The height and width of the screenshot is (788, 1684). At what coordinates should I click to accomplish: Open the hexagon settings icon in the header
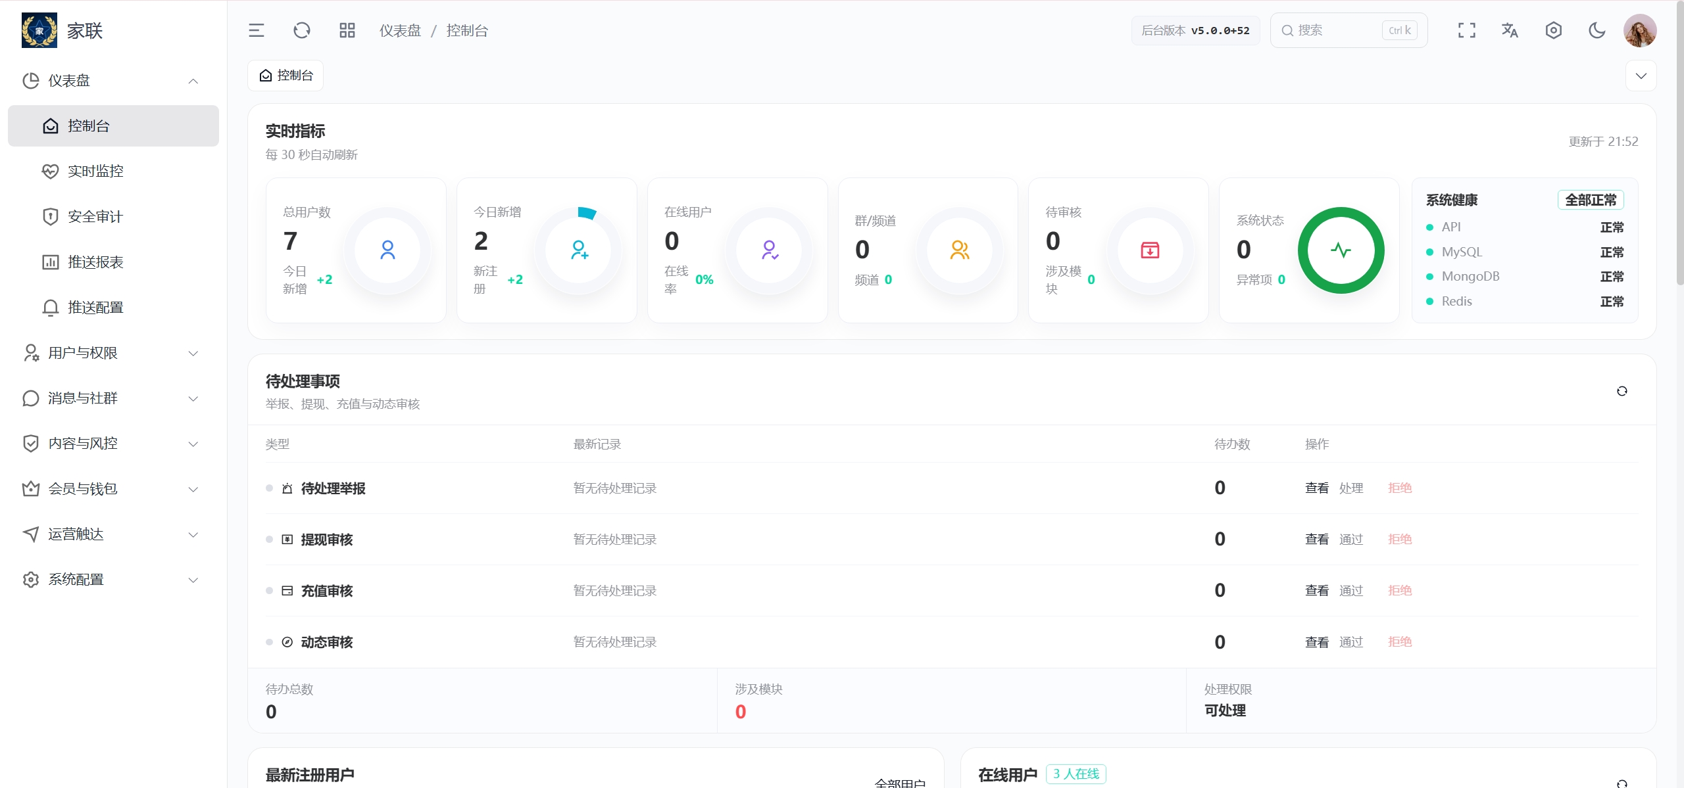point(1554,30)
